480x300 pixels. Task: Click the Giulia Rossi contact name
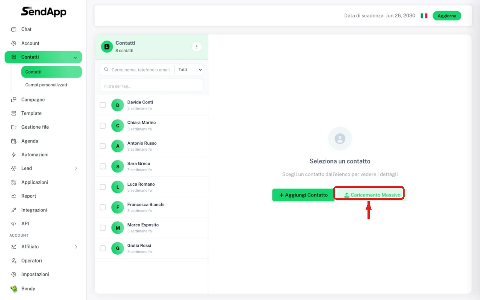tap(139, 246)
